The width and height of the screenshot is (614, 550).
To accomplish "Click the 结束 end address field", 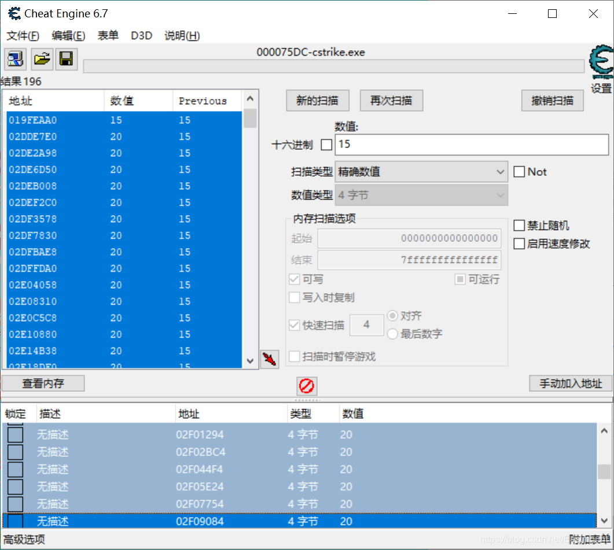I will click(409, 260).
